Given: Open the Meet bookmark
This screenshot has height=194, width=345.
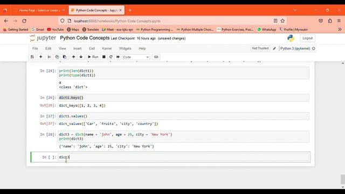Looking at the screenshot, I should coord(118,30).
